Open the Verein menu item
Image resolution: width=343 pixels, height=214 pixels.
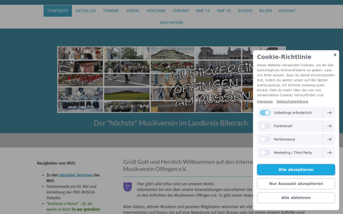click(133, 11)
